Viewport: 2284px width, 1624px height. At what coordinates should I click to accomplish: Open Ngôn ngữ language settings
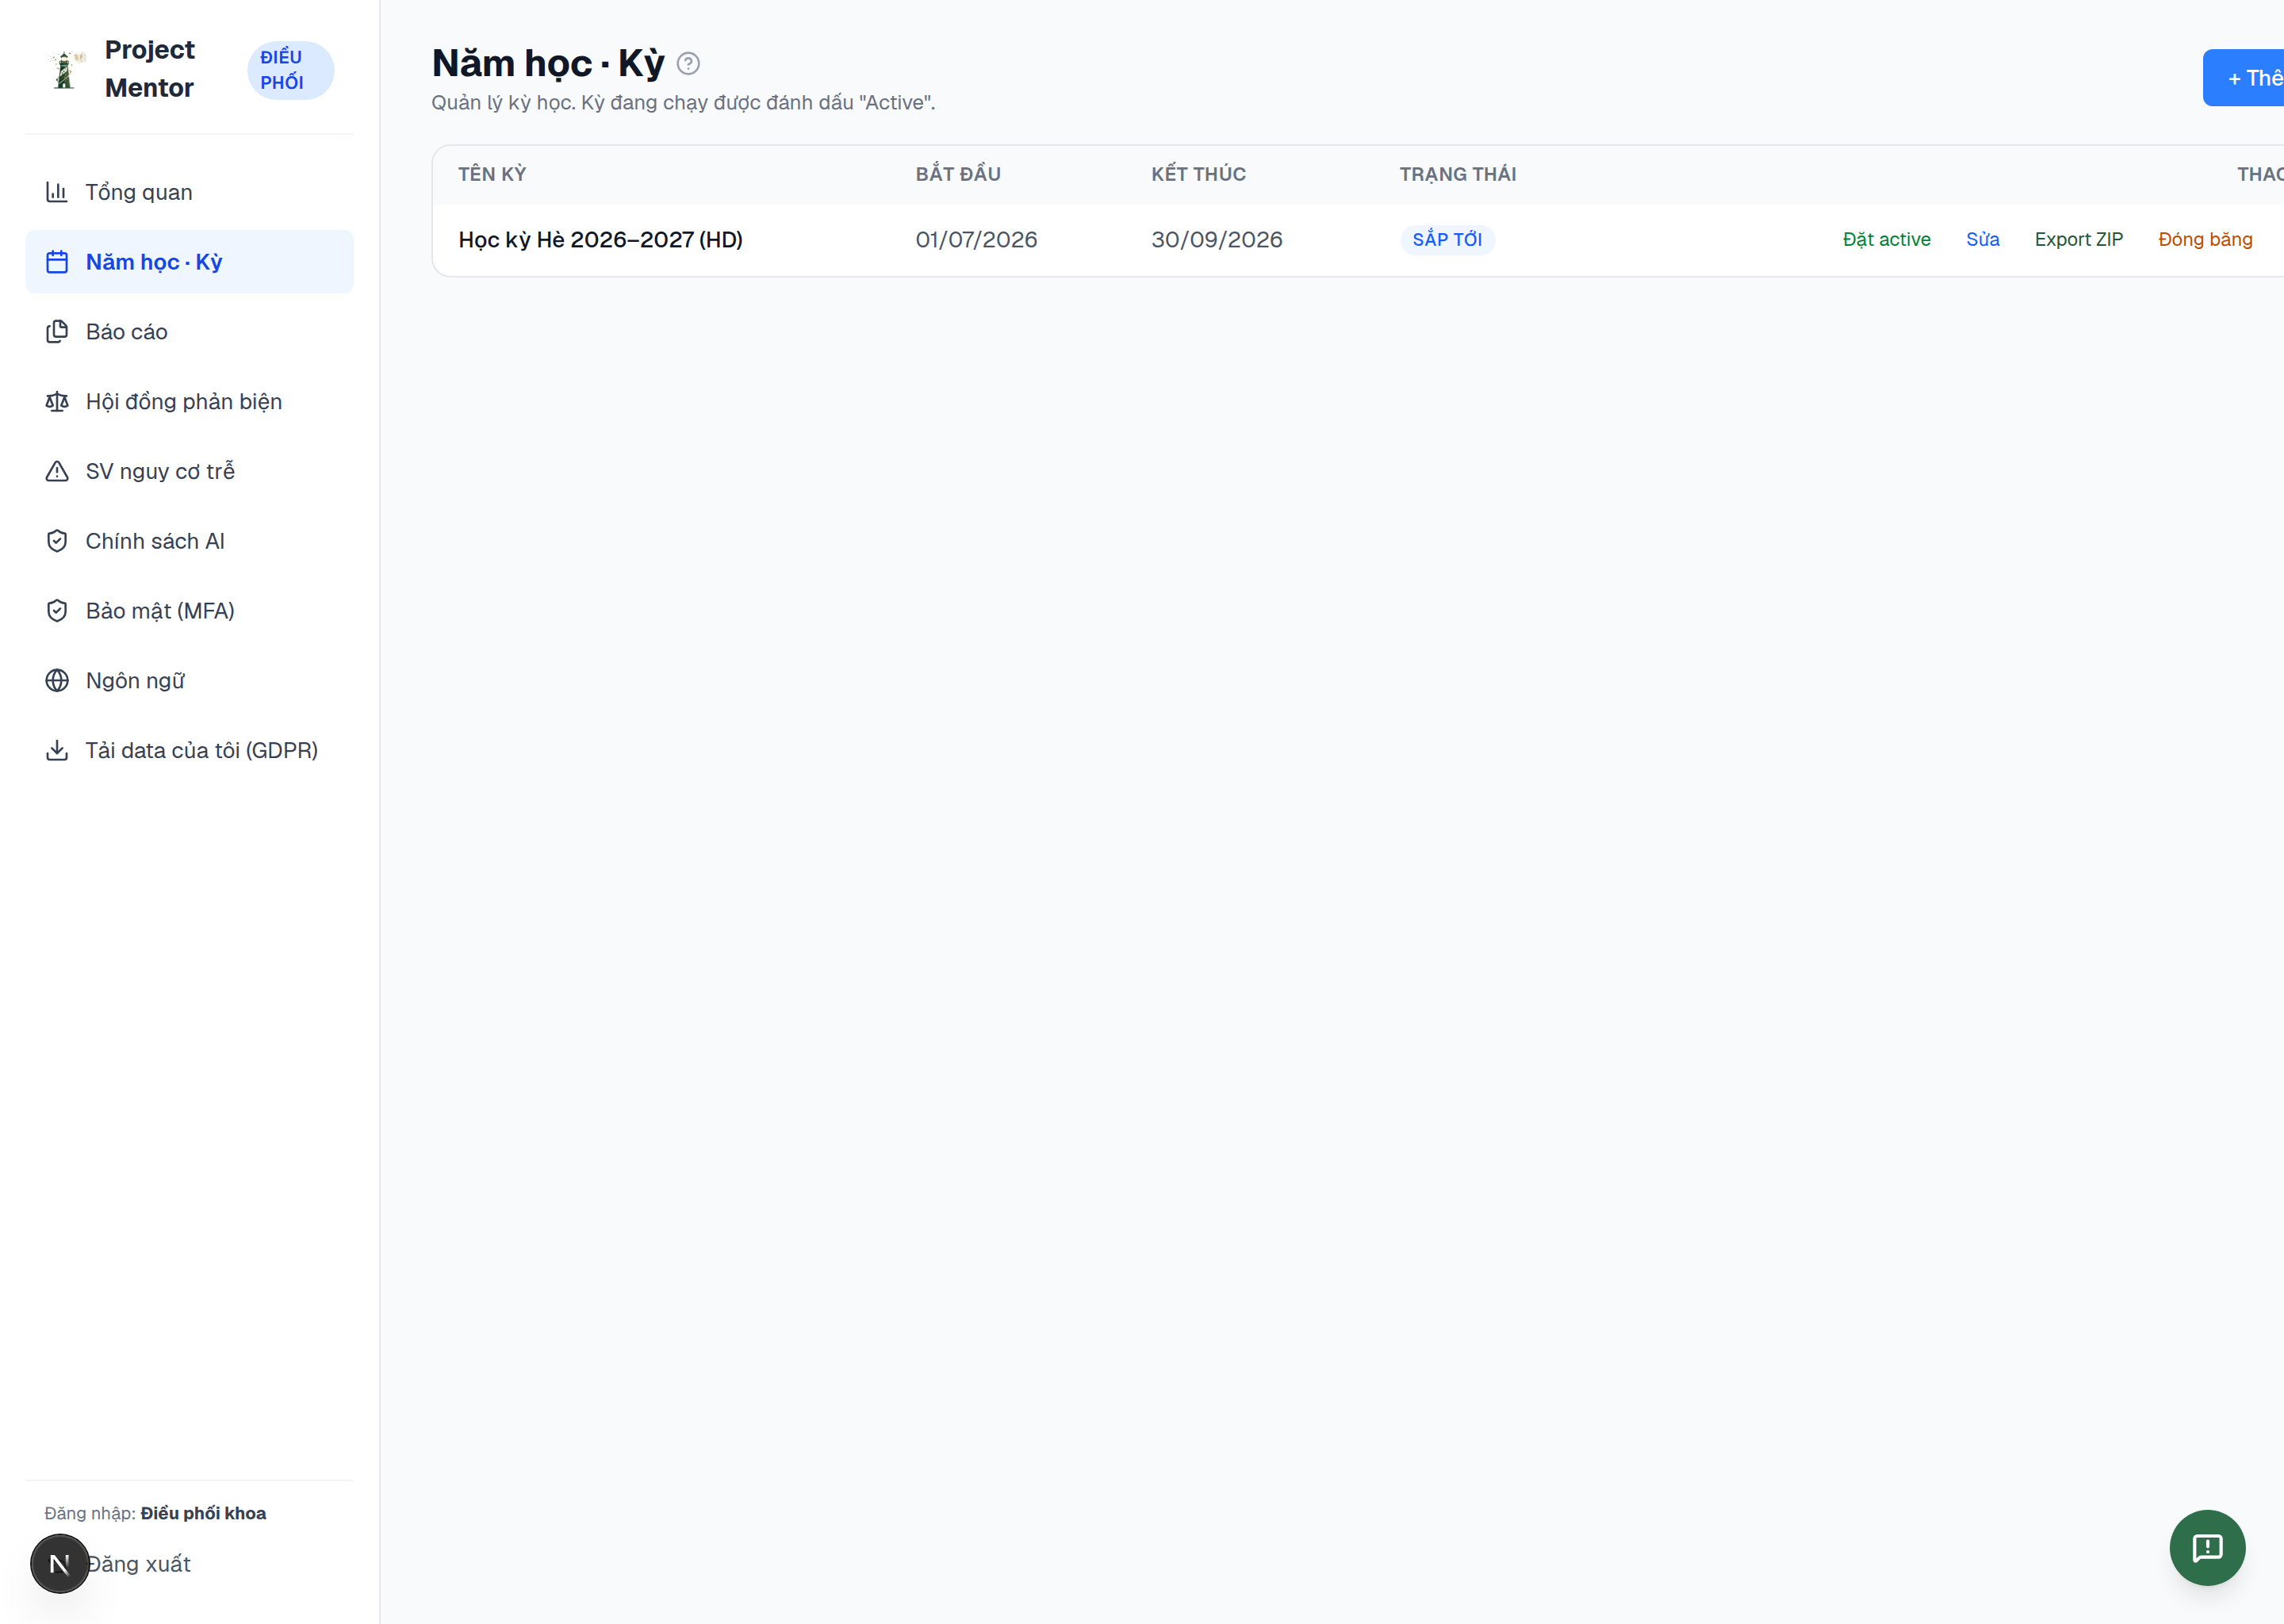coord(189,681)
